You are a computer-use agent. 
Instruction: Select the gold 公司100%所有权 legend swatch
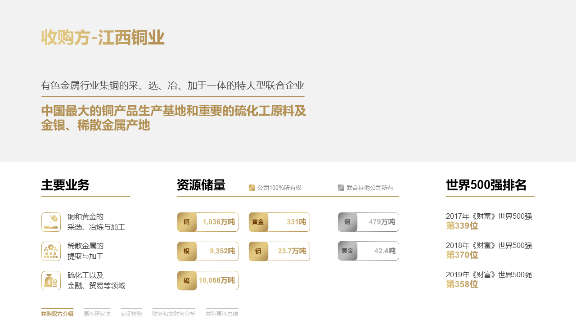tap(252, 188)
